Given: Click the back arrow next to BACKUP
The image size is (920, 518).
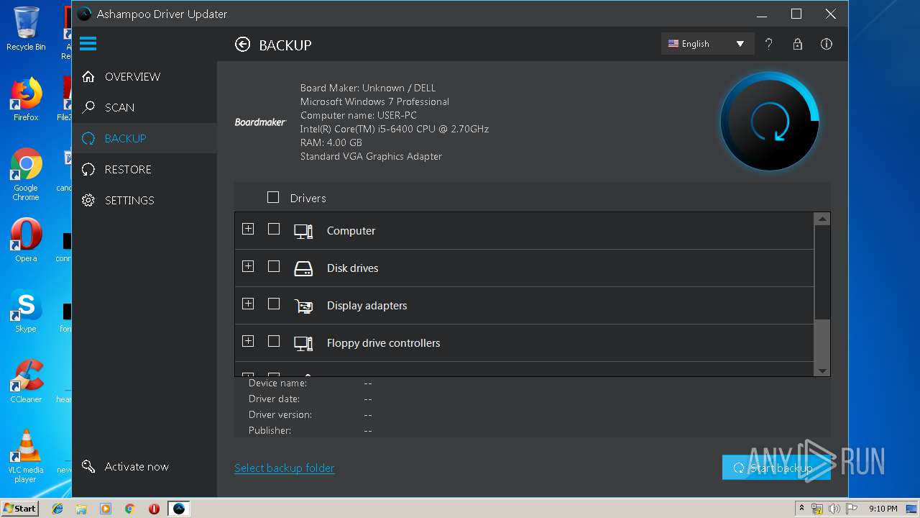Looking at the screenshot, I should click(243, 45).
